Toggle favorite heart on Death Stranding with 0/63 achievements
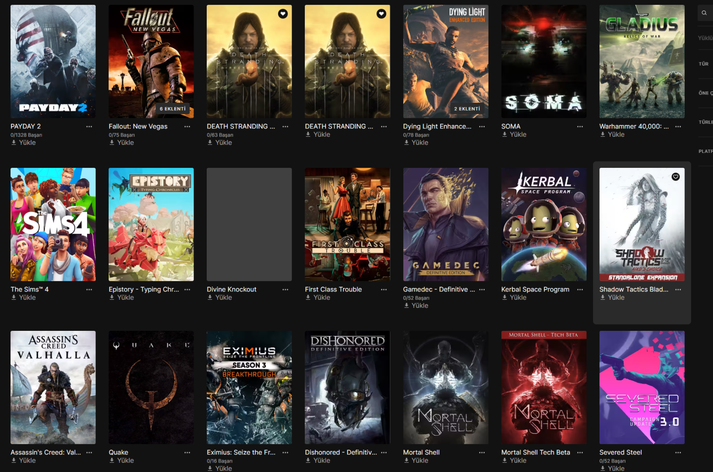 coord(283,14)
